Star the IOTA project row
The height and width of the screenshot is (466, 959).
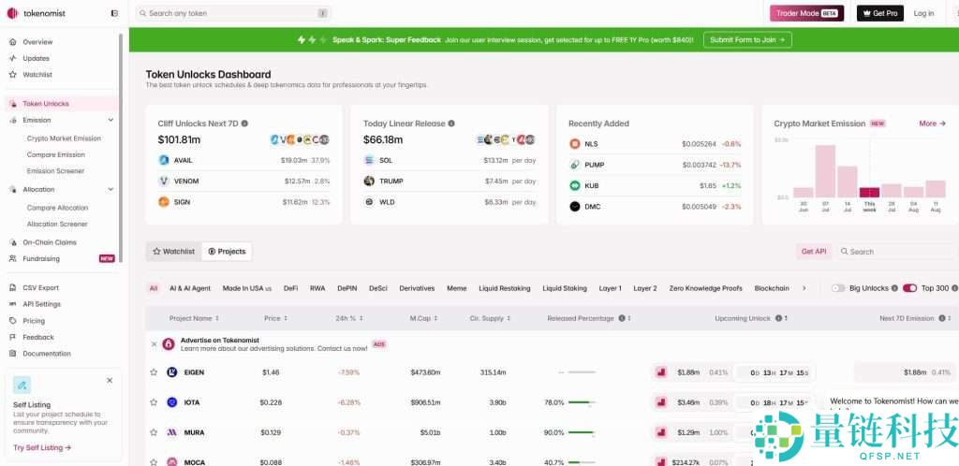coord(154,402)
